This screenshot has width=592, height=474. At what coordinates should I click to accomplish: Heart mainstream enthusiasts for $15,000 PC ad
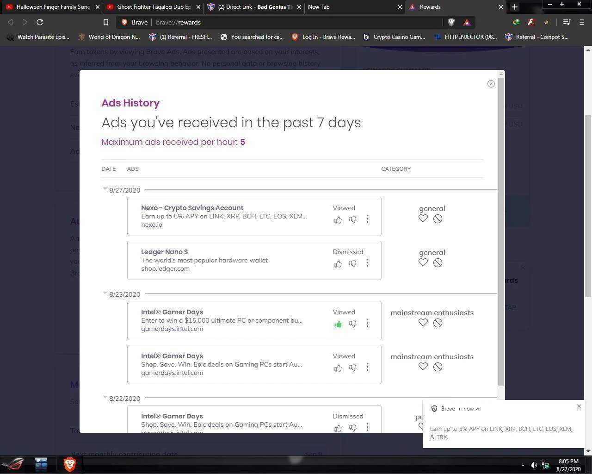tap(423, 323)
